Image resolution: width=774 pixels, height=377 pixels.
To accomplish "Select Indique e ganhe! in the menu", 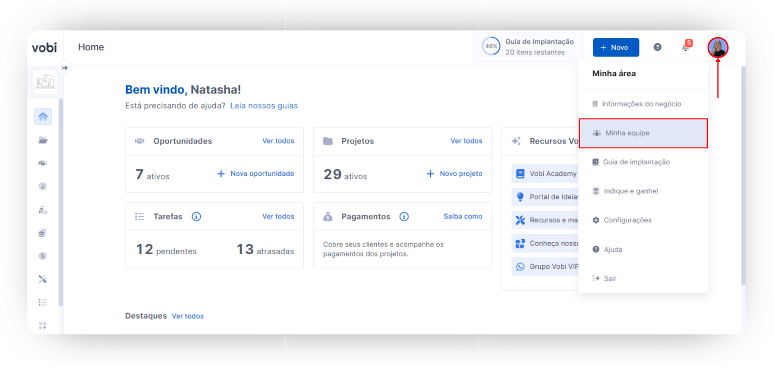I will pyautogui.click(x=643, y=191).
